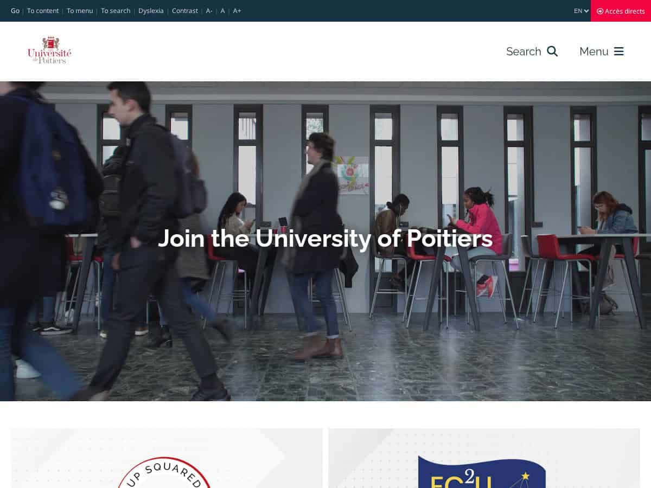The image size is (651, 488).
Task: Follow the To search skip link
Action: pos(116,11)
